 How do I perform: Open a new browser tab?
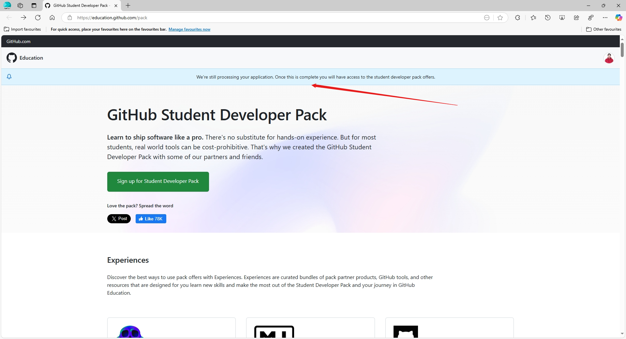tap(128, 6)
